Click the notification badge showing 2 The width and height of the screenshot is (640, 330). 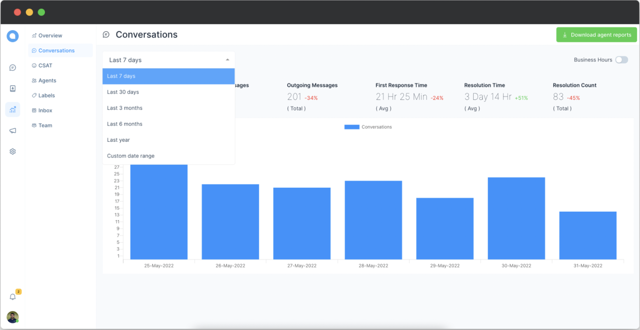click(18, 292)
